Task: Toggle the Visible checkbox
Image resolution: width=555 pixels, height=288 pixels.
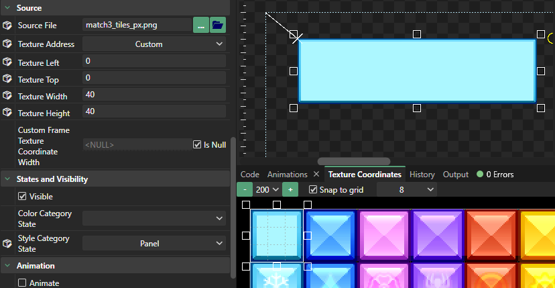Action: coord(22,197)
